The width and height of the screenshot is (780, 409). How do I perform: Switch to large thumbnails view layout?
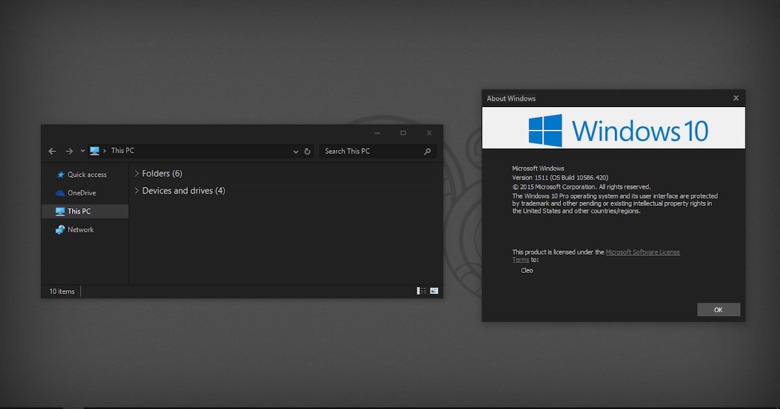[434, 291]
